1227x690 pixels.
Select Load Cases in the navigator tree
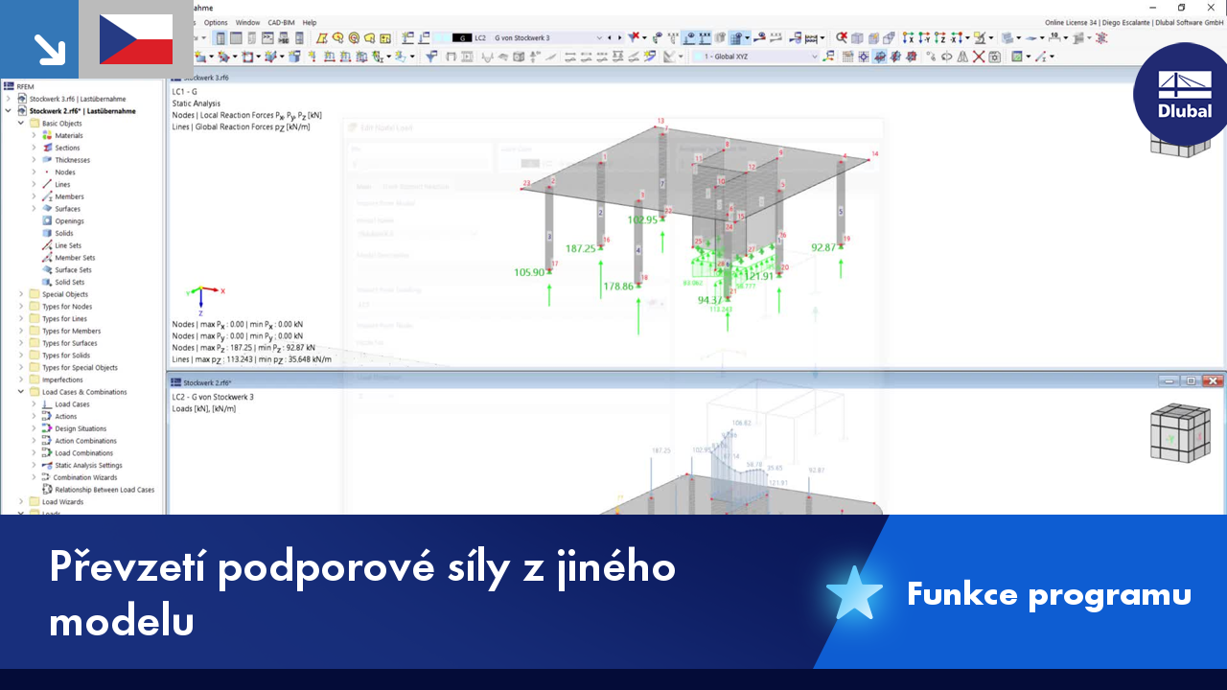[73, 403]
